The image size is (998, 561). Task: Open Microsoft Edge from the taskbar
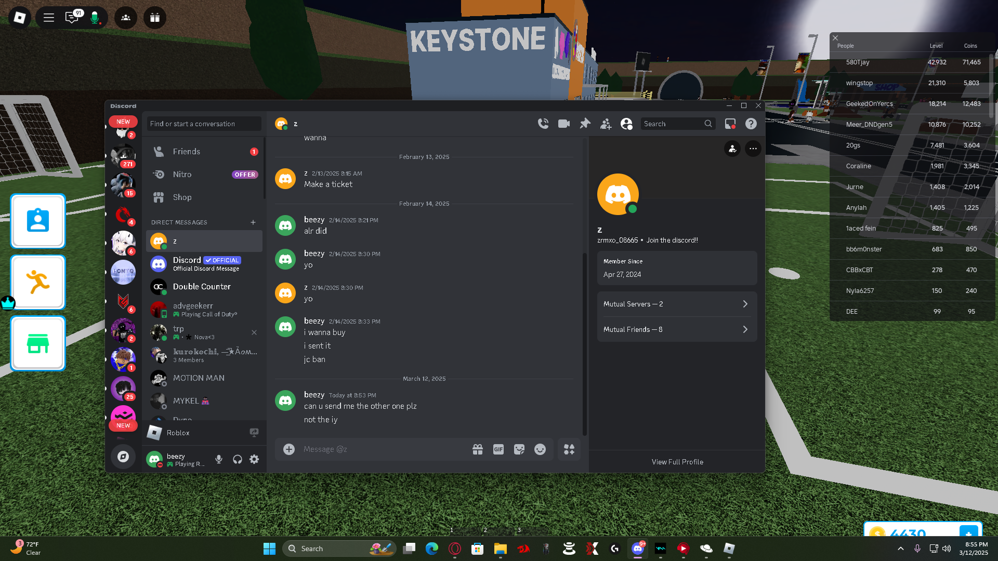pyautogui.click(x=431, y=549)
